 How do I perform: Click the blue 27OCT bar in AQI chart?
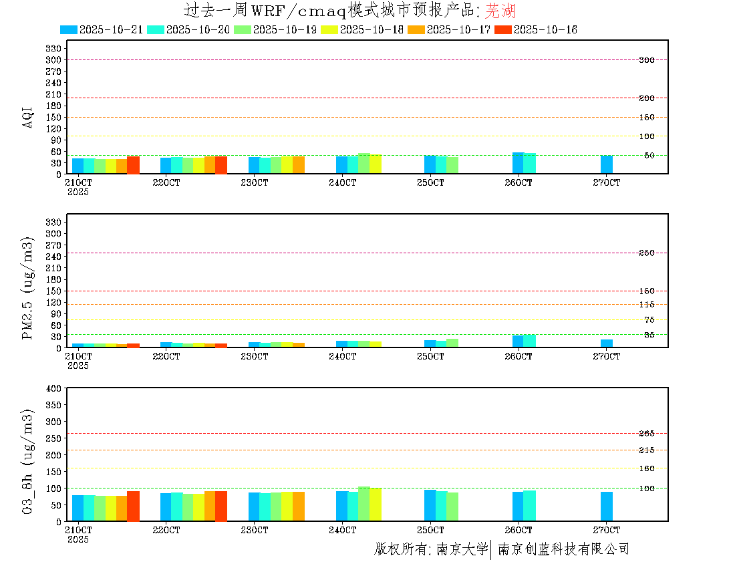(606, 164)
